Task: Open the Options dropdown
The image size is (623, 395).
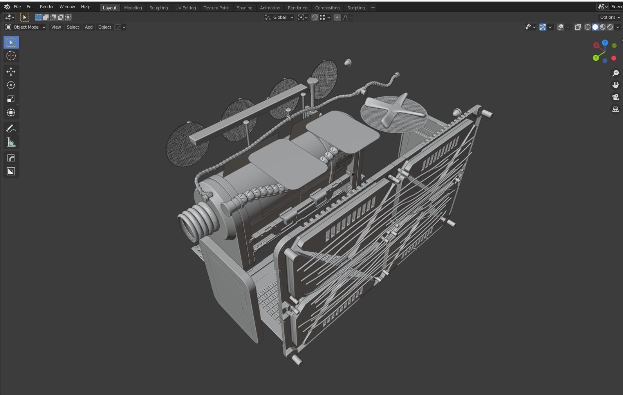Action: point(610,17)
